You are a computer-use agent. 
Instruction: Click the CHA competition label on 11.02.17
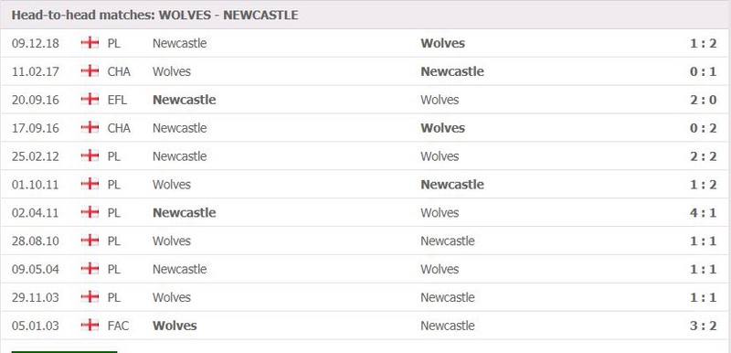[x=119, y=71]
